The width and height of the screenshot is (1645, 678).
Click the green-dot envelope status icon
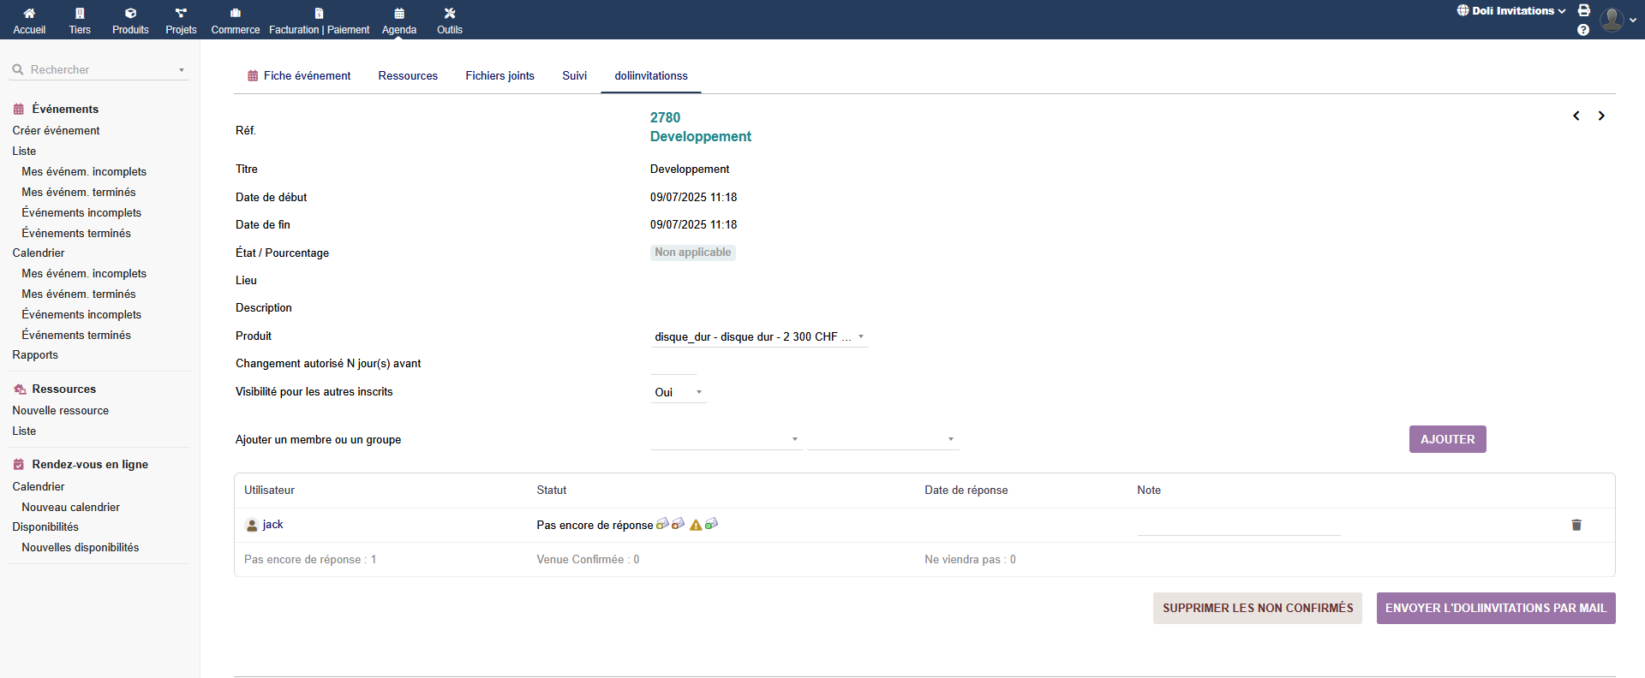pyautogui.click(x=711, y=524)
